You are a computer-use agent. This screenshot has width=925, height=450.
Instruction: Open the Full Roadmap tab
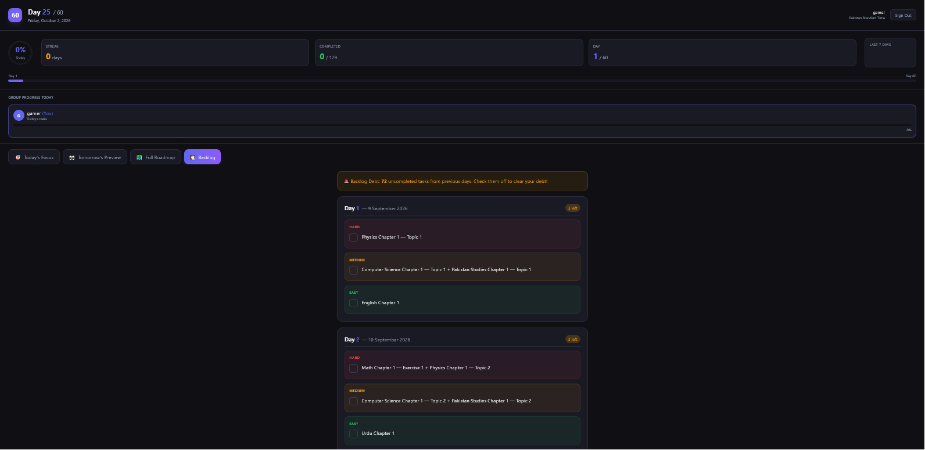(x=156, y=157)
